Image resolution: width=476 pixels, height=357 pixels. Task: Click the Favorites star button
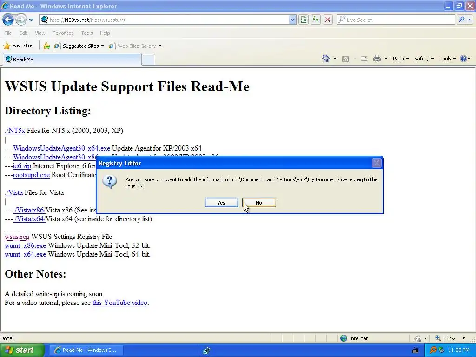click(x=18, y=46)
